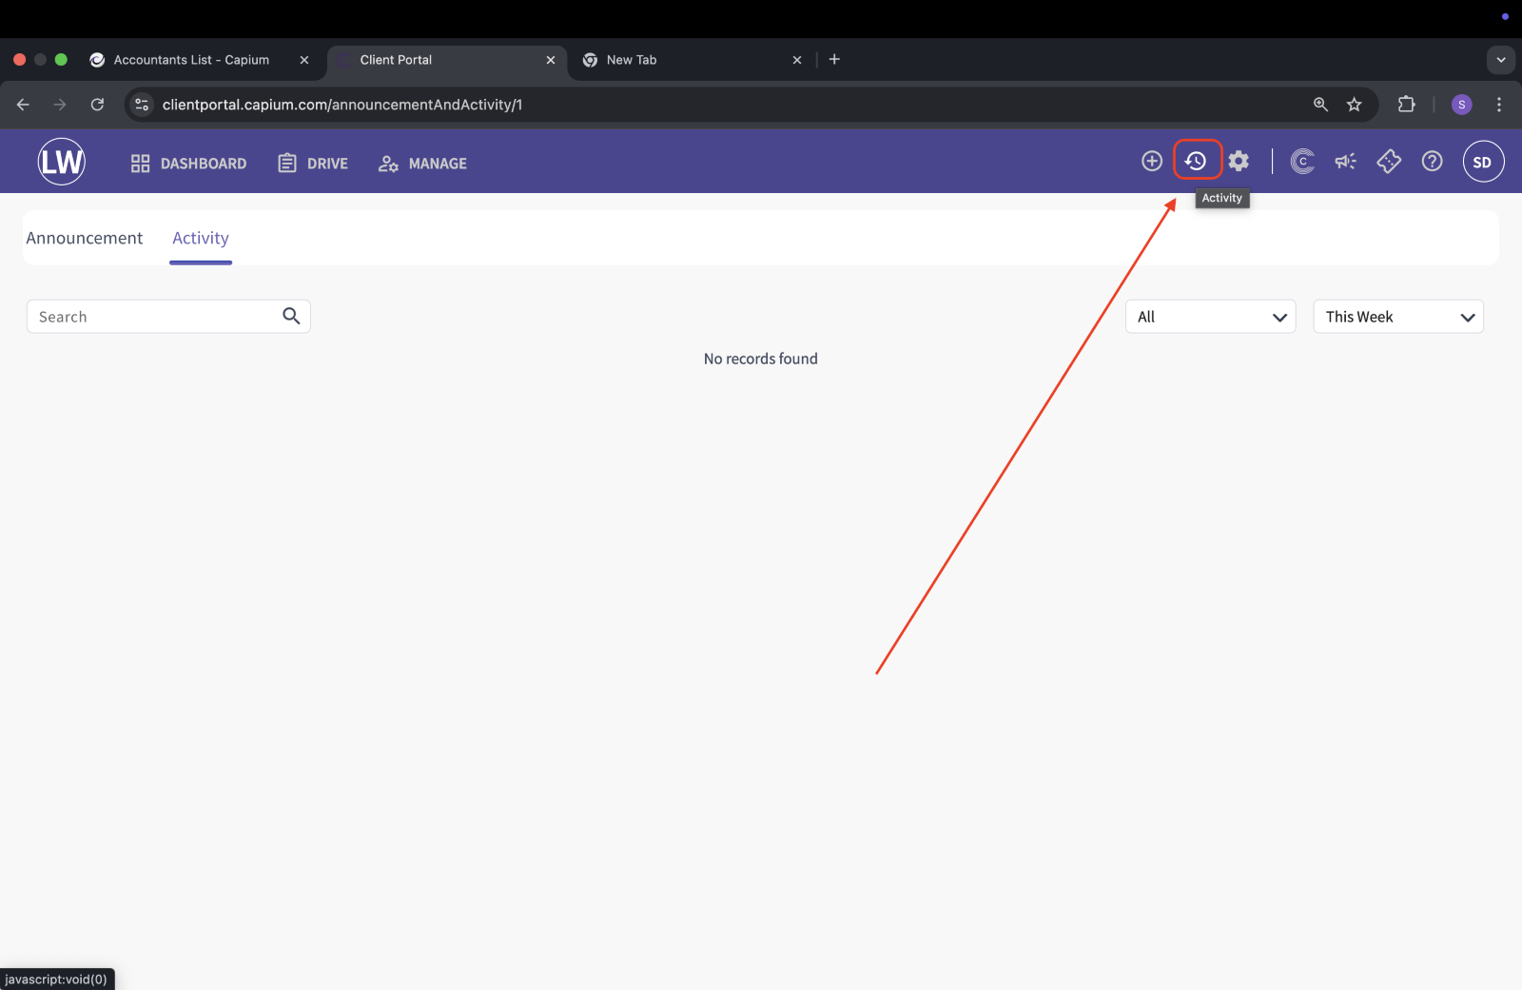Focus the Search input field
Screen dimensions: 1522x990
click(168, 317)
